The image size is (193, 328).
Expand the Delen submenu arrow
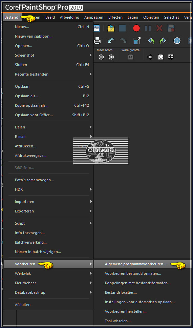pyautogui.click(x=91, y=127)
